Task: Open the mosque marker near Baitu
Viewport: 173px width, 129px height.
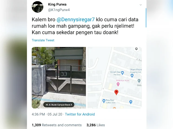Action: [139, 81]
